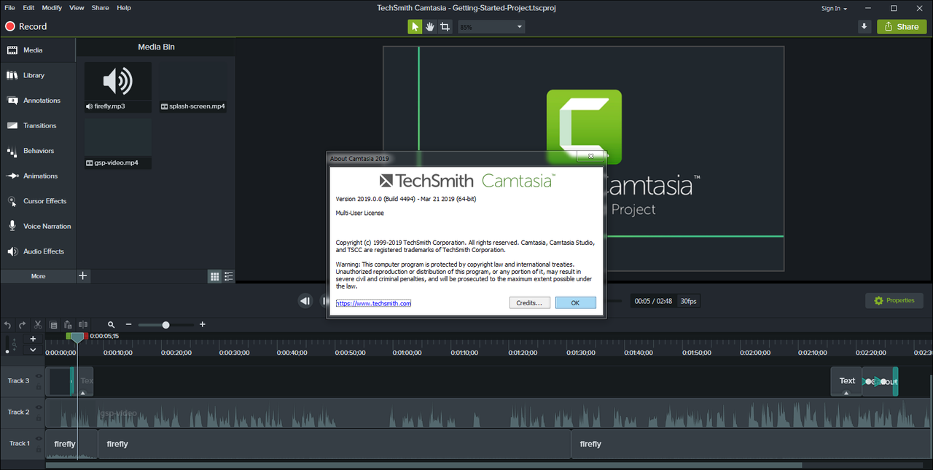Image resolution: width=933 pixels, height=470 pixels.
Task: Open the Edit menu
Action: [x=28, y=8]
